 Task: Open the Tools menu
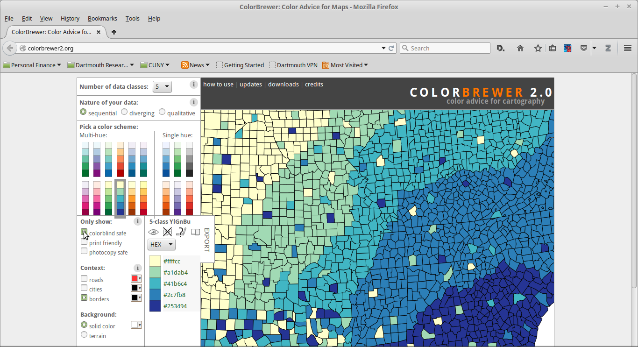133,18
